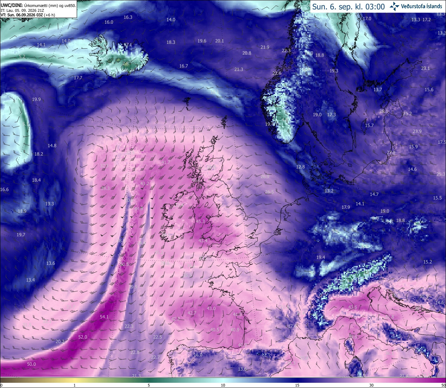Screen dimensions: 446x388
Task: Click the 23.1 value in the northeast
Action: 425,68
